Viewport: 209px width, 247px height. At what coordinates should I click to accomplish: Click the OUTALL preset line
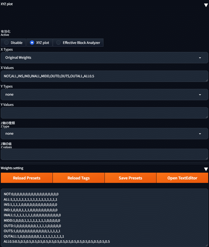[34, 236]
